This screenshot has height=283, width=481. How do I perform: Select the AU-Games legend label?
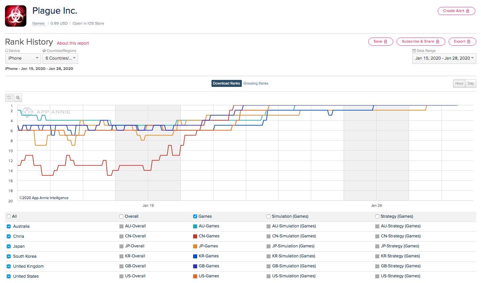[x=209, y=226]
